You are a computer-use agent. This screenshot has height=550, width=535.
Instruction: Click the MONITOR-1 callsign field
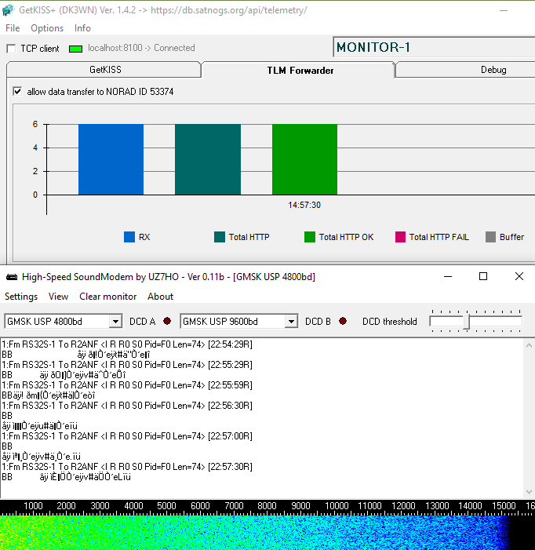(434, 47)
